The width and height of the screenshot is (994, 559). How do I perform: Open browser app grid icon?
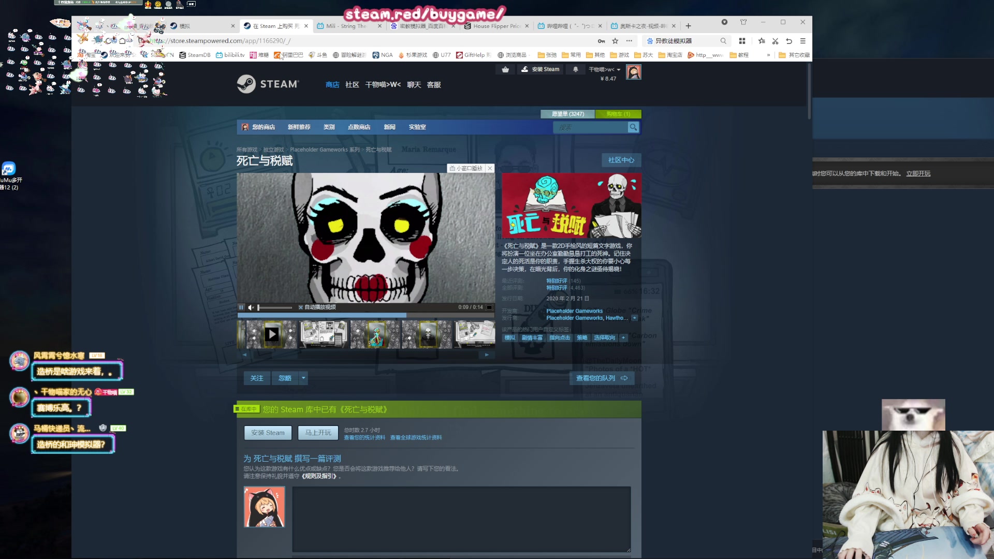click(742, 41)
